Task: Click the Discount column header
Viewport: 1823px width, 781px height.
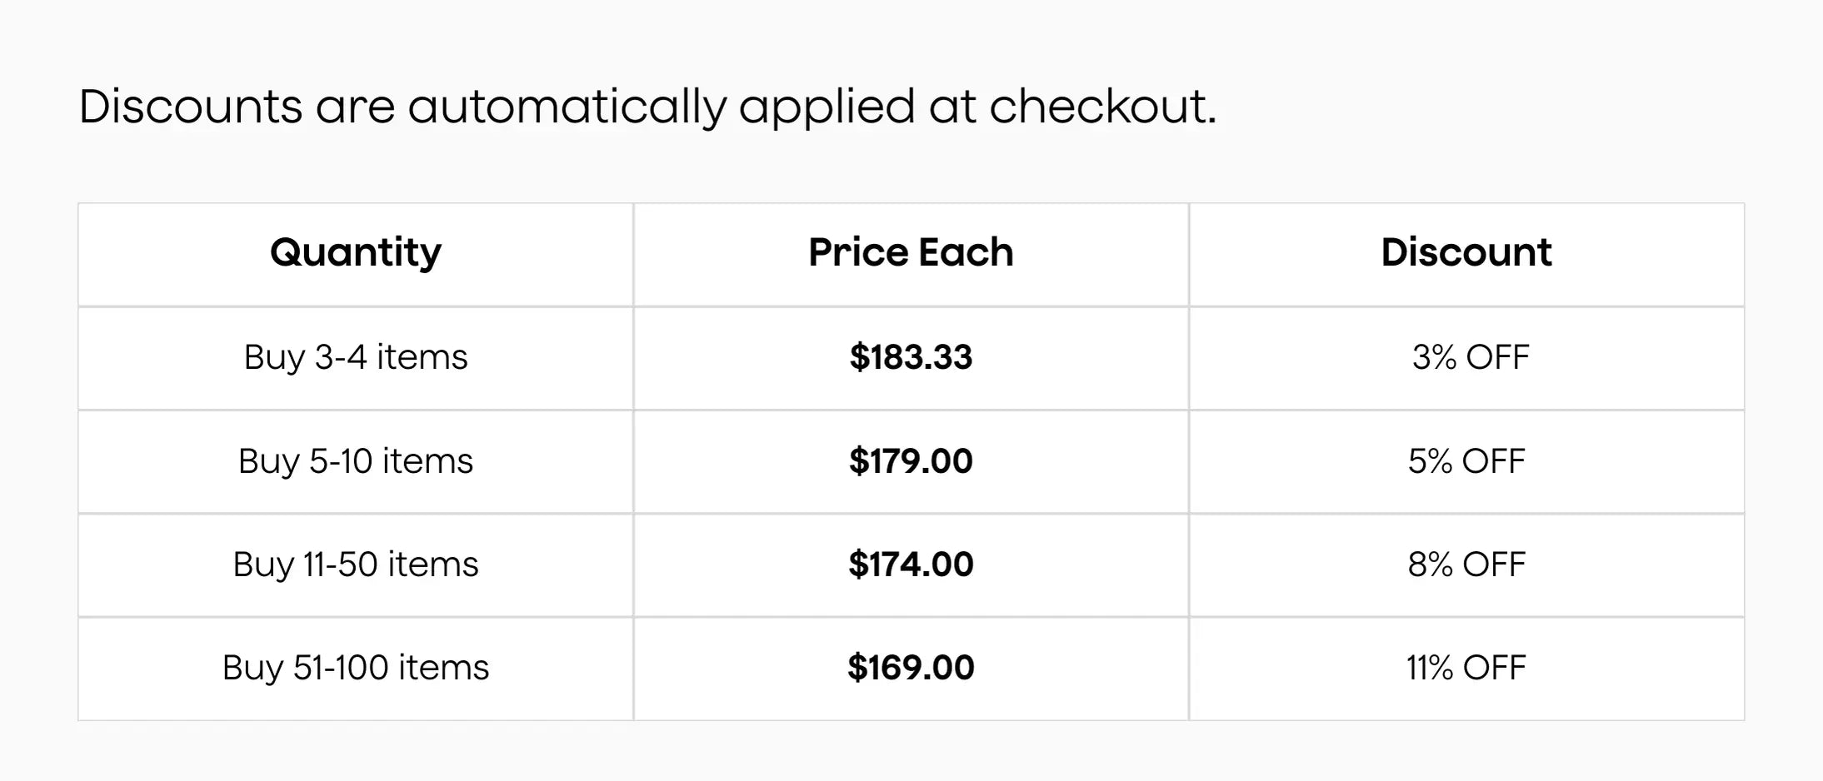Action: coord(1466,252)
